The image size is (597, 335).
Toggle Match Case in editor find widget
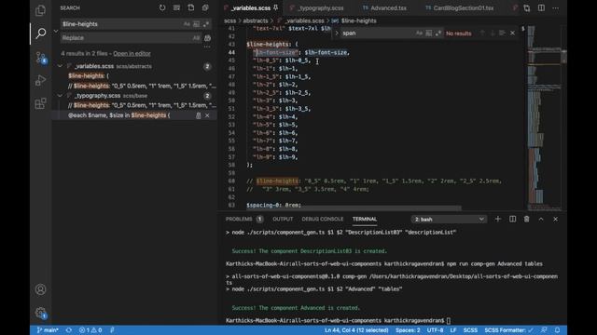[x=419, y=33]
